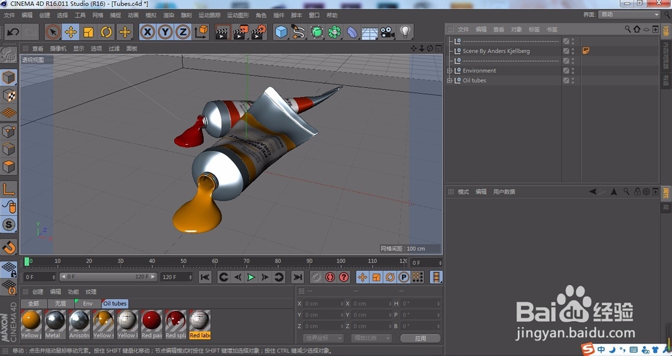The height and width of the screenshot is (356, 672).
Task: Add a Camera object
Action: click(x=388, y=32)
